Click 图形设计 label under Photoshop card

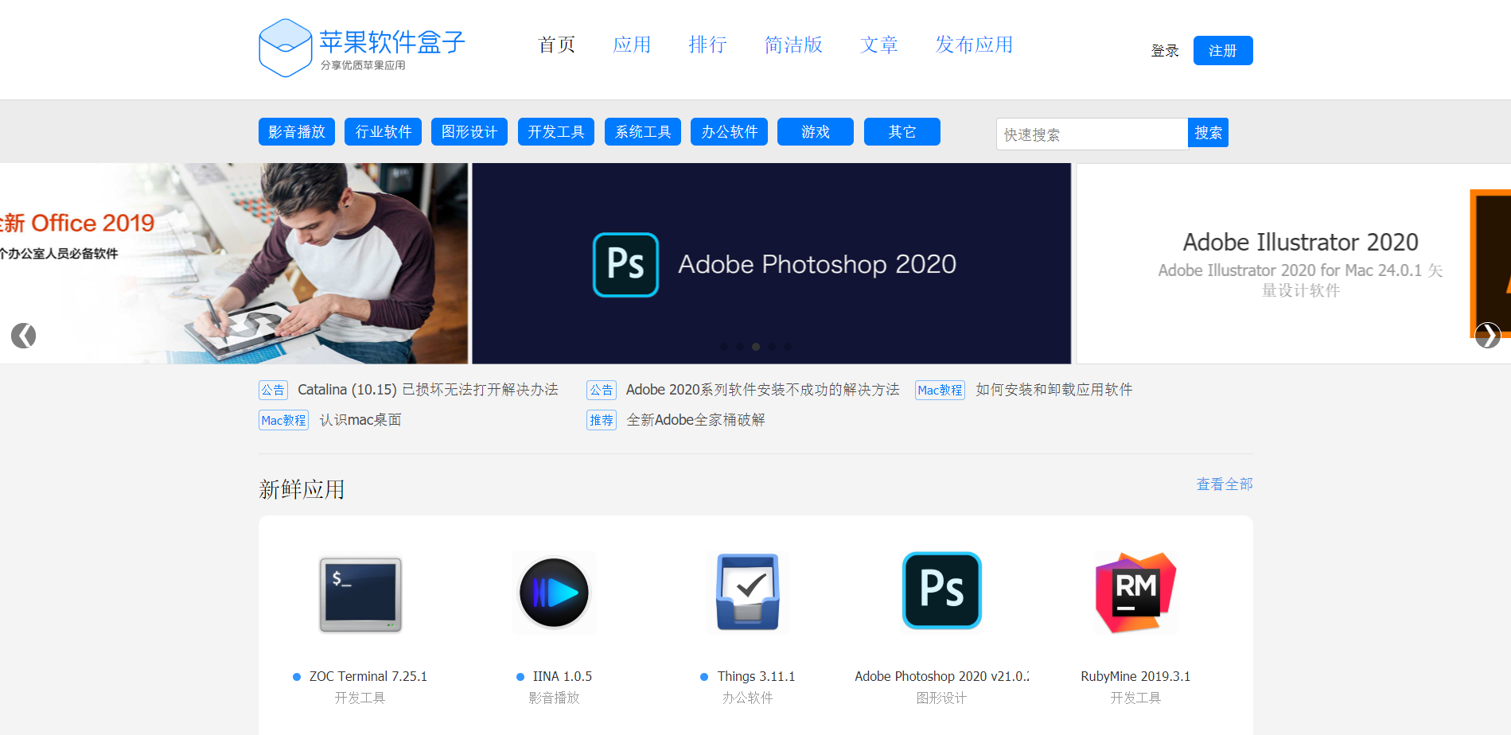tap(941, 698)
